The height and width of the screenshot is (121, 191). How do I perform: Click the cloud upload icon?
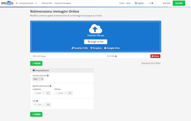click(95, 29)
